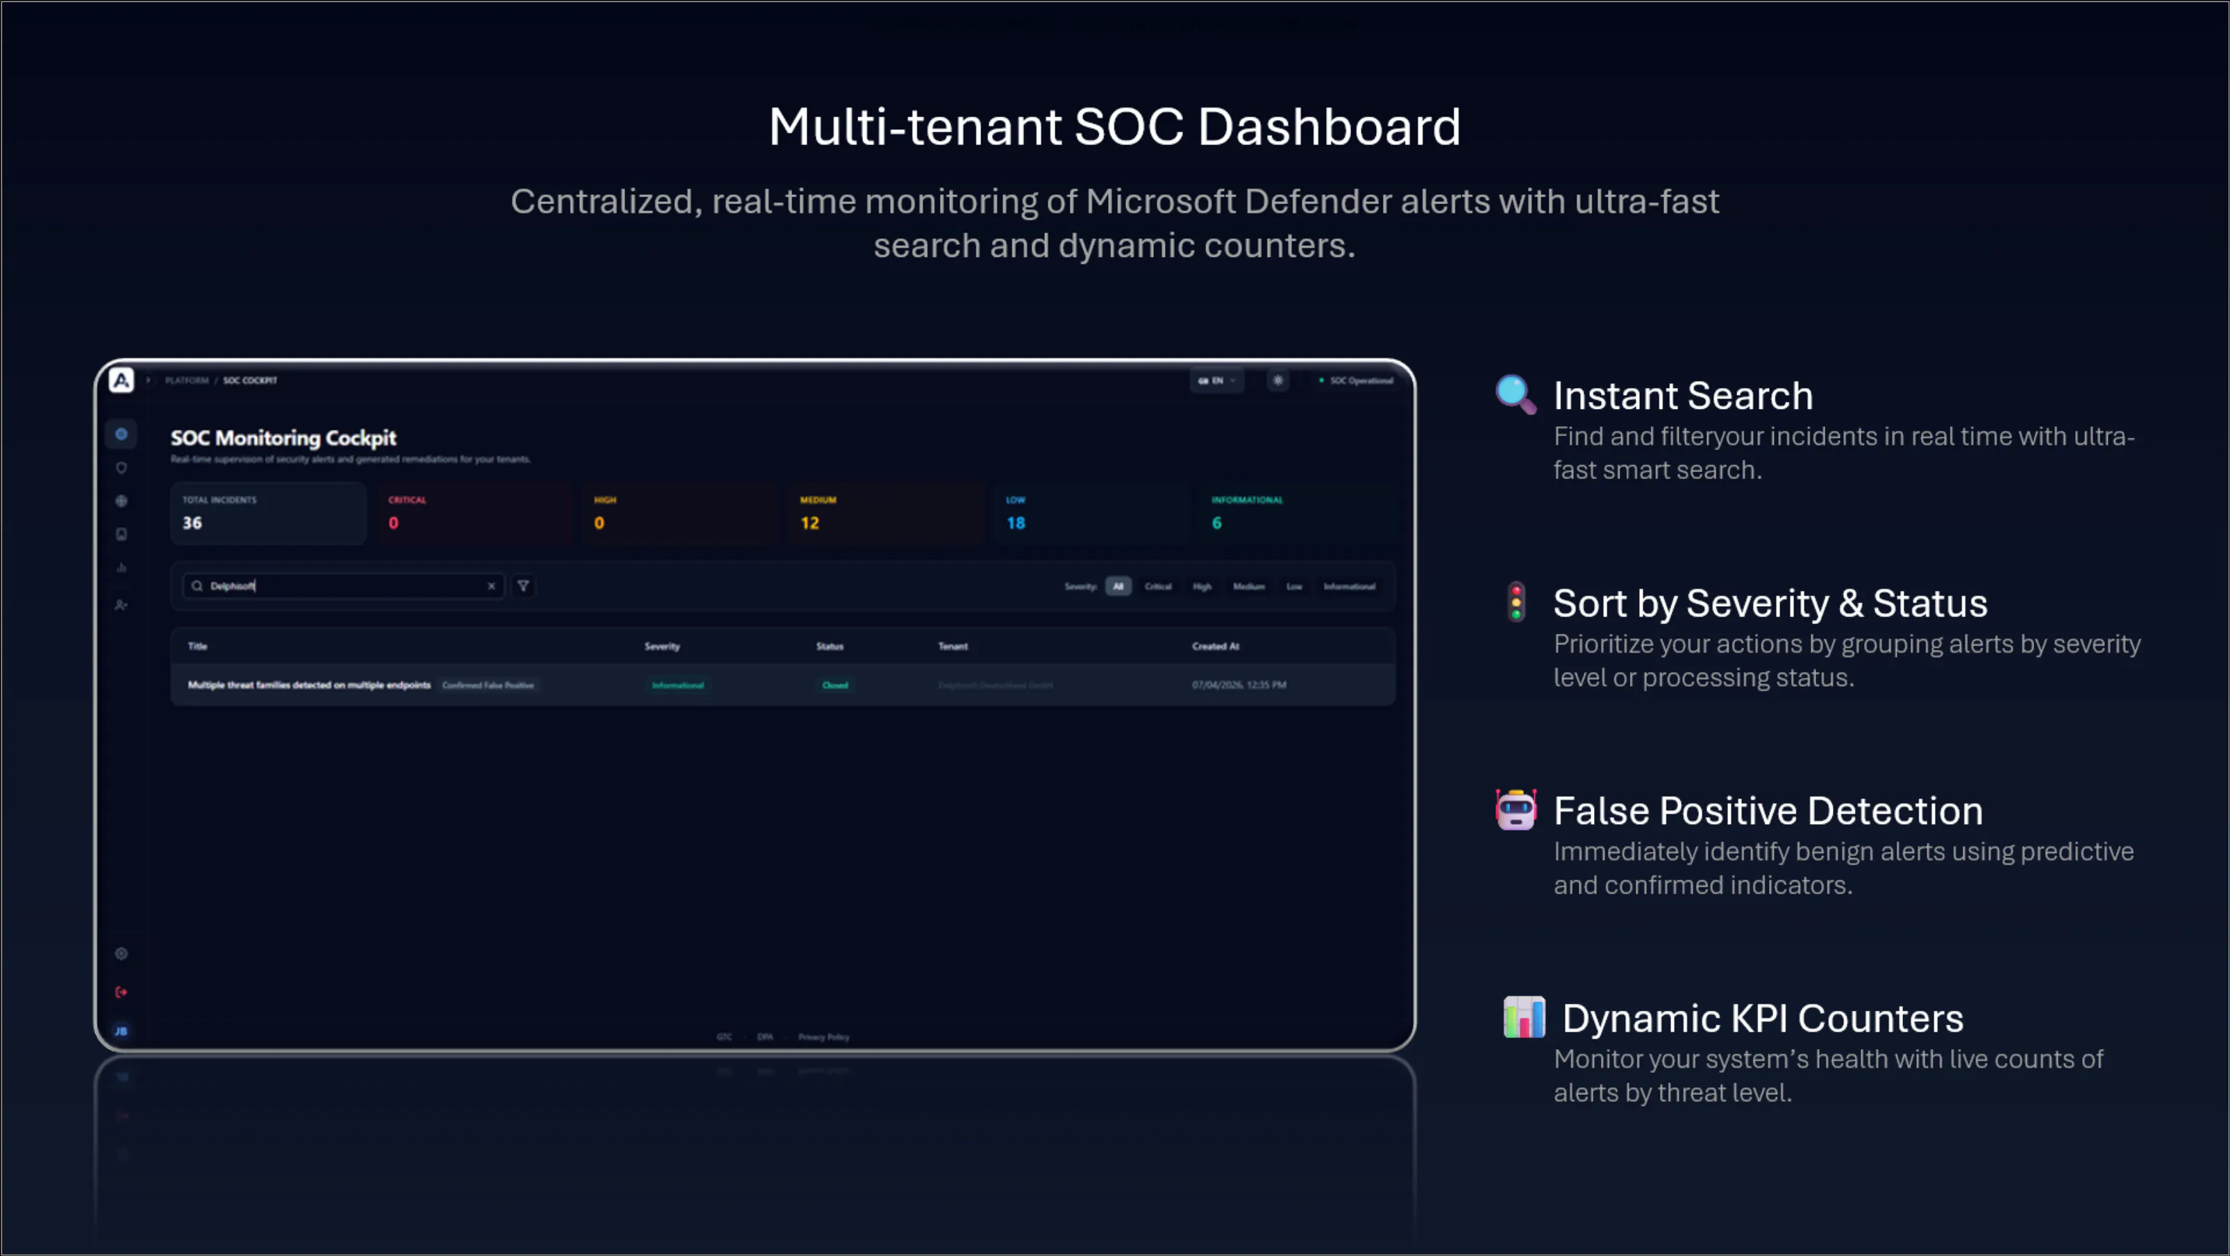The width and height of the screenshot is (2230, 1256).
Task: Click the traffic light Sort by Severity emoji
Action: tap(1516, 601)
